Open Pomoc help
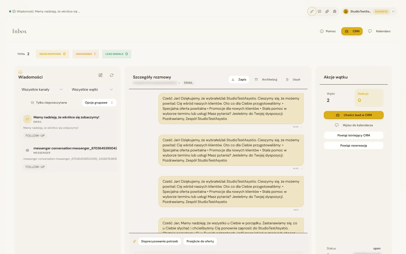Viewport: 406px width, 254px height. [328, 31]
